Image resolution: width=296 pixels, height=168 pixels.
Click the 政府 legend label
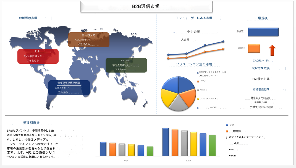[x=236, y=143]
